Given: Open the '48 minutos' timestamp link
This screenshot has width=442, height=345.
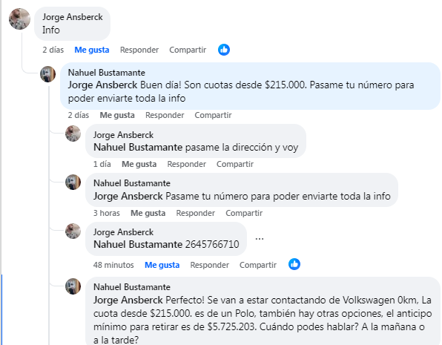Looking at the screenshot, I should (113, 265).
